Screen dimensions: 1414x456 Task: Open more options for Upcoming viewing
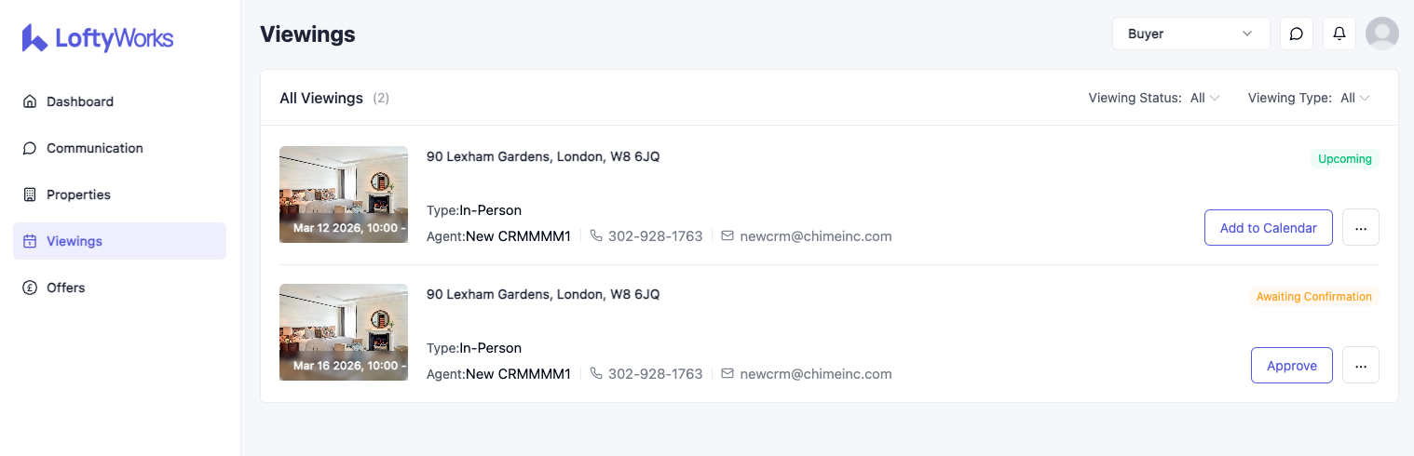[x=1360, y=227]
